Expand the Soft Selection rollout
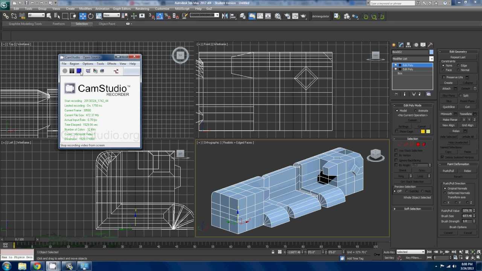482x271 pixels. tap(412, 209)
